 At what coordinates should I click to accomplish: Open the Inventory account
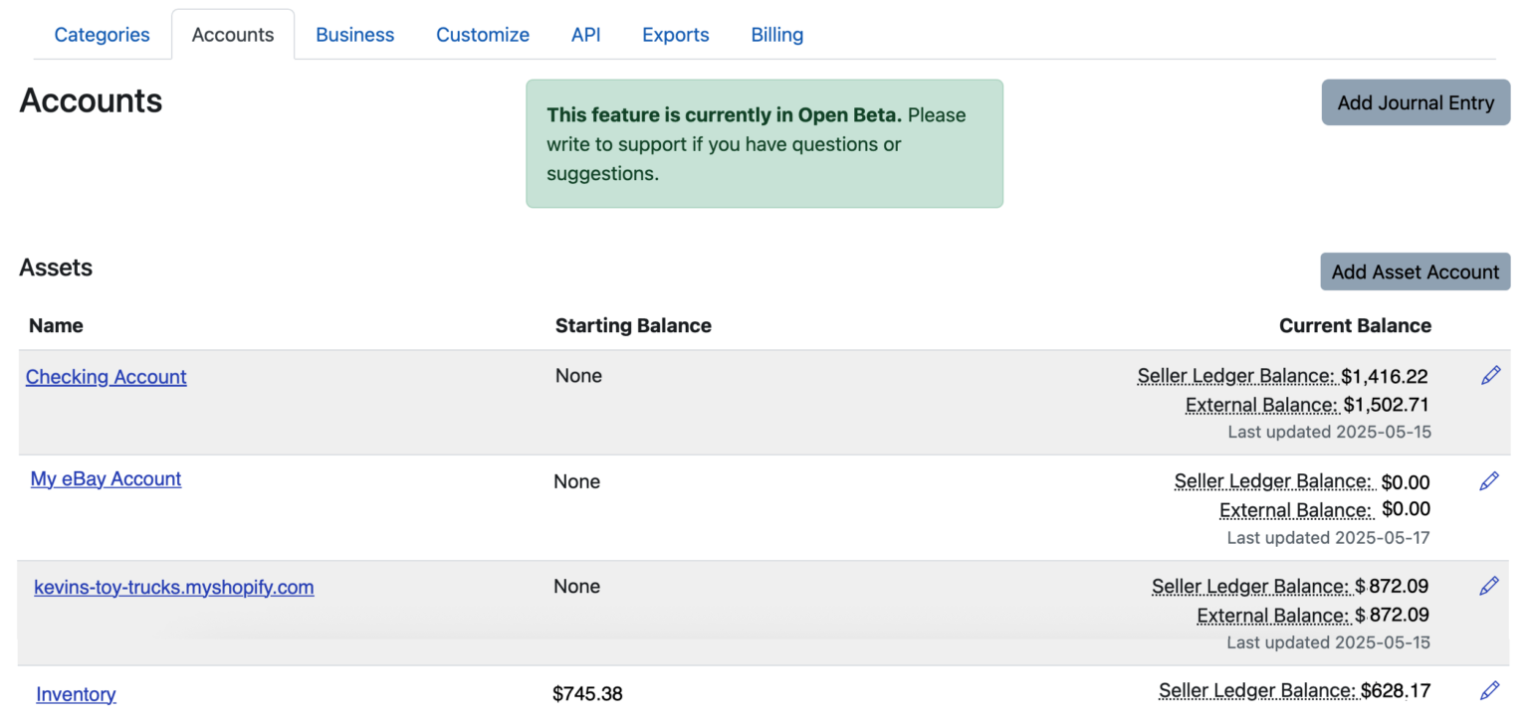[x=76, y=693]
